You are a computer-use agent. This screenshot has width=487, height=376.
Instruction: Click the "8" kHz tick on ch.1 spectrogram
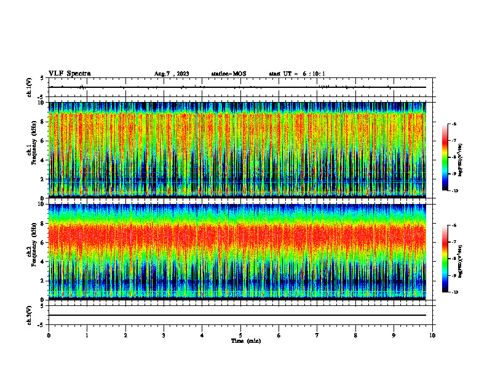pos(43,122)
